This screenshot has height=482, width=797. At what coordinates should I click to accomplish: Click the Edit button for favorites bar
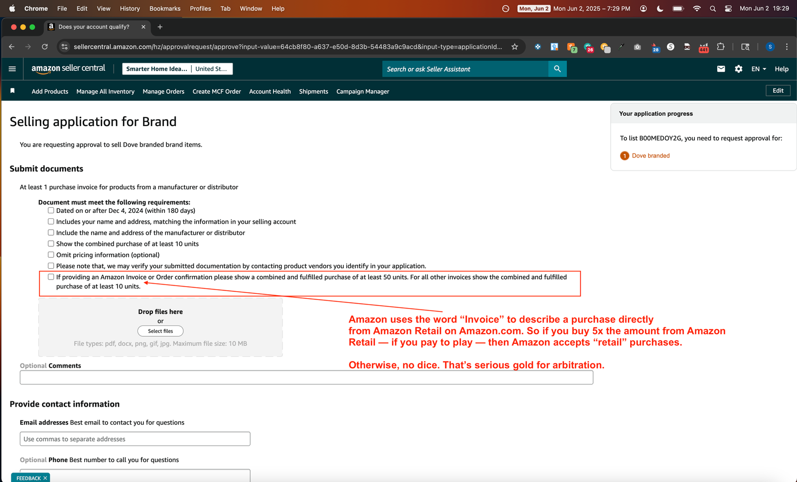778,90
